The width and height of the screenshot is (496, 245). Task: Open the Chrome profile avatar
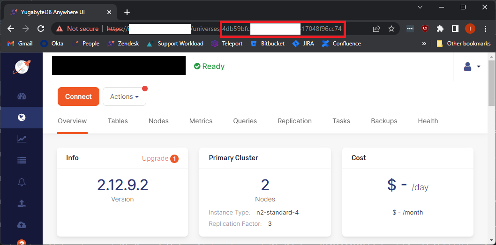tap(470, 29)
